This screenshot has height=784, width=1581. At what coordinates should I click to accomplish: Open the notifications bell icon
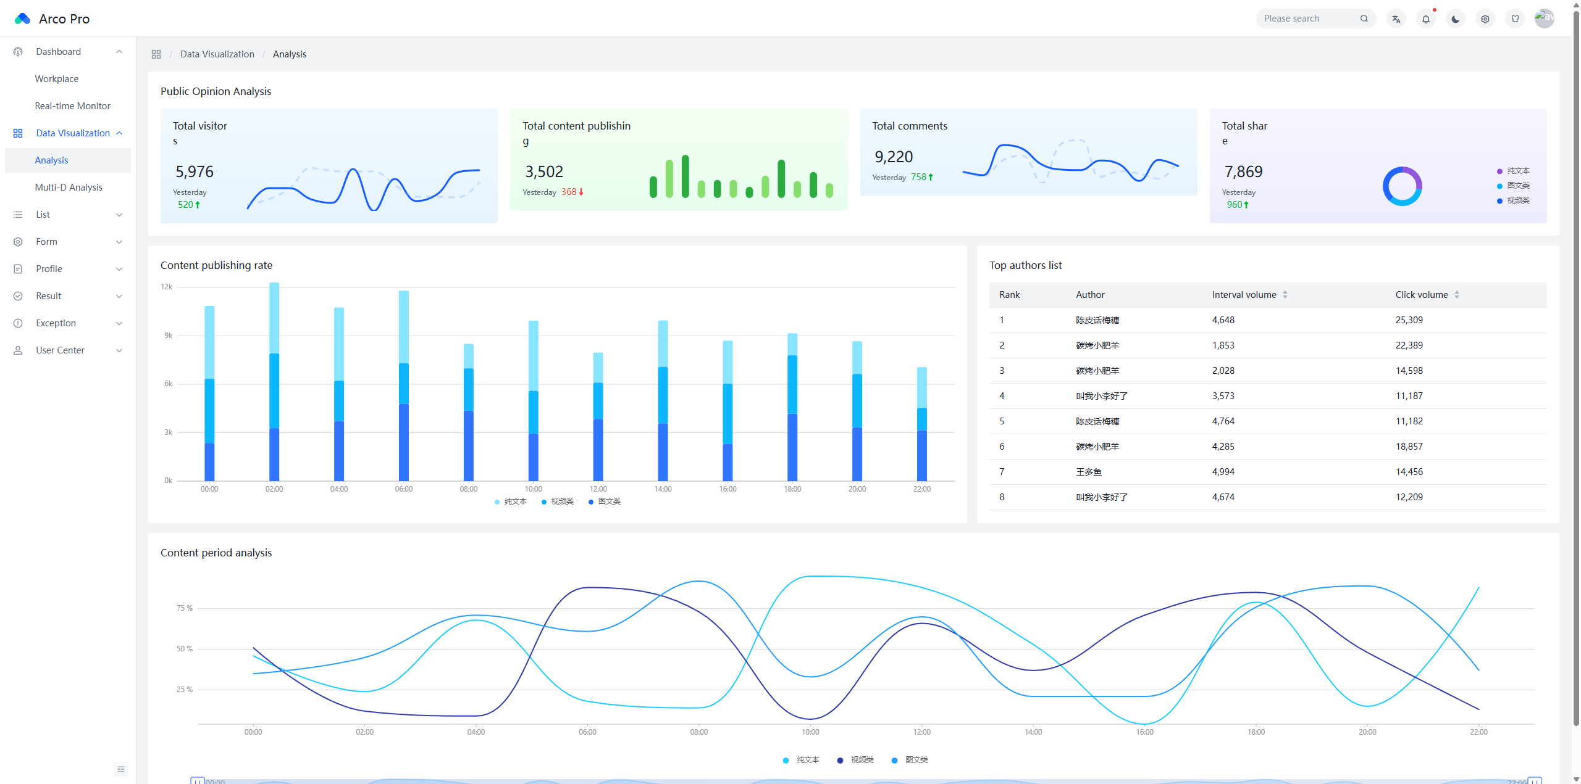[x=1425, y=19]
